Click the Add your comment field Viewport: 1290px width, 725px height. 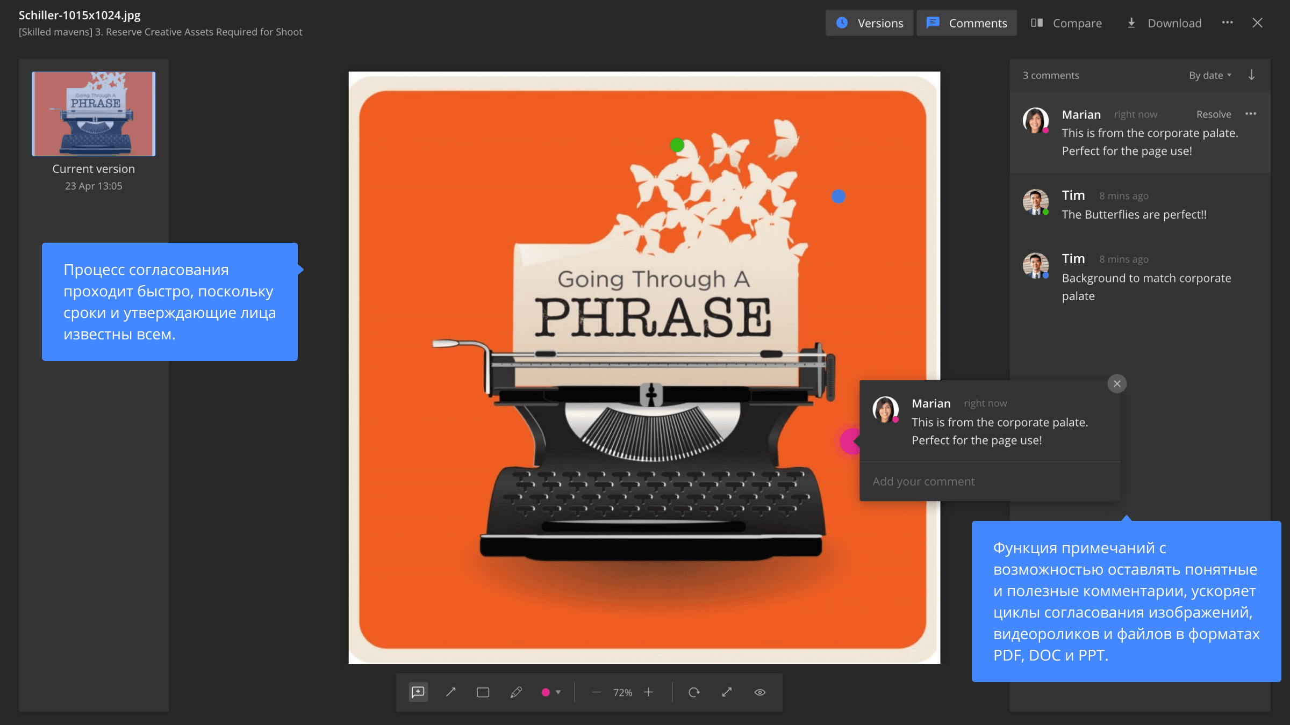click(990, 481)
